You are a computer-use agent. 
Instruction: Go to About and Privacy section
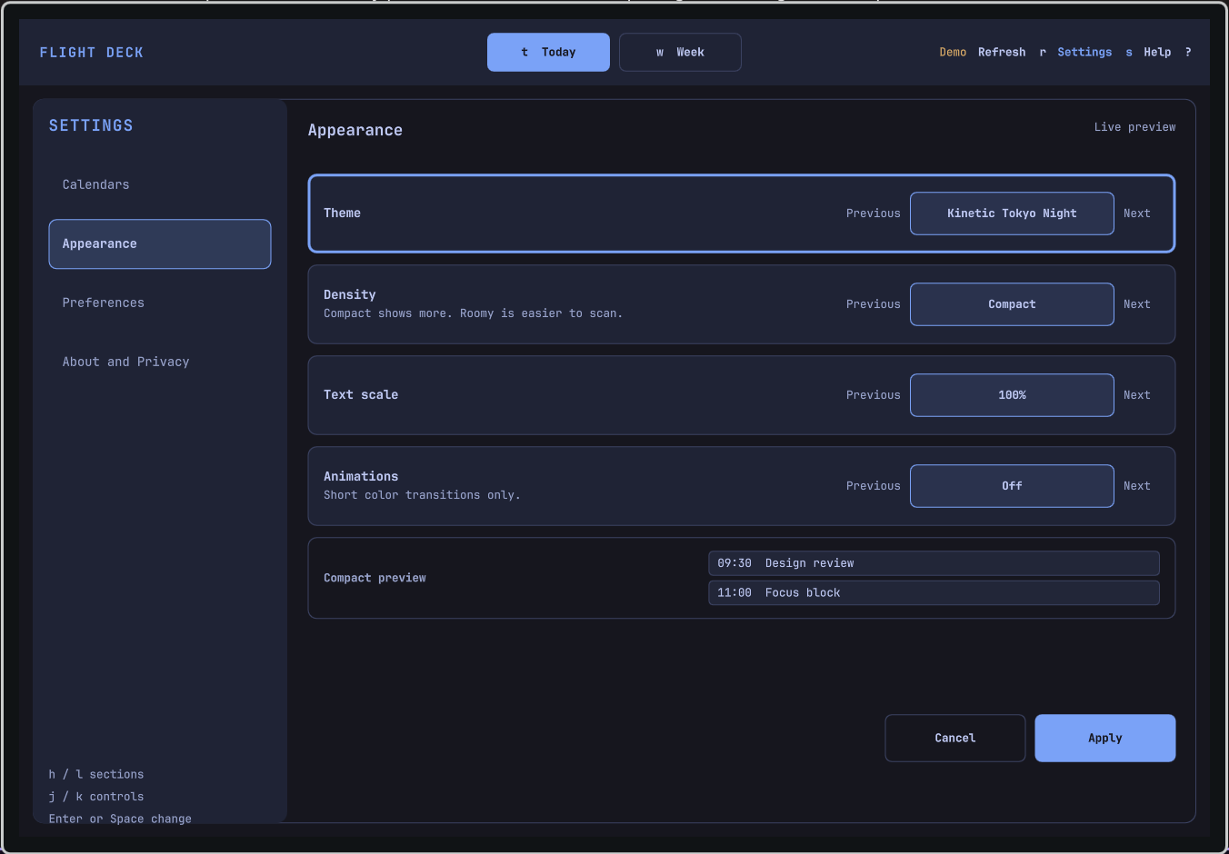160,362
